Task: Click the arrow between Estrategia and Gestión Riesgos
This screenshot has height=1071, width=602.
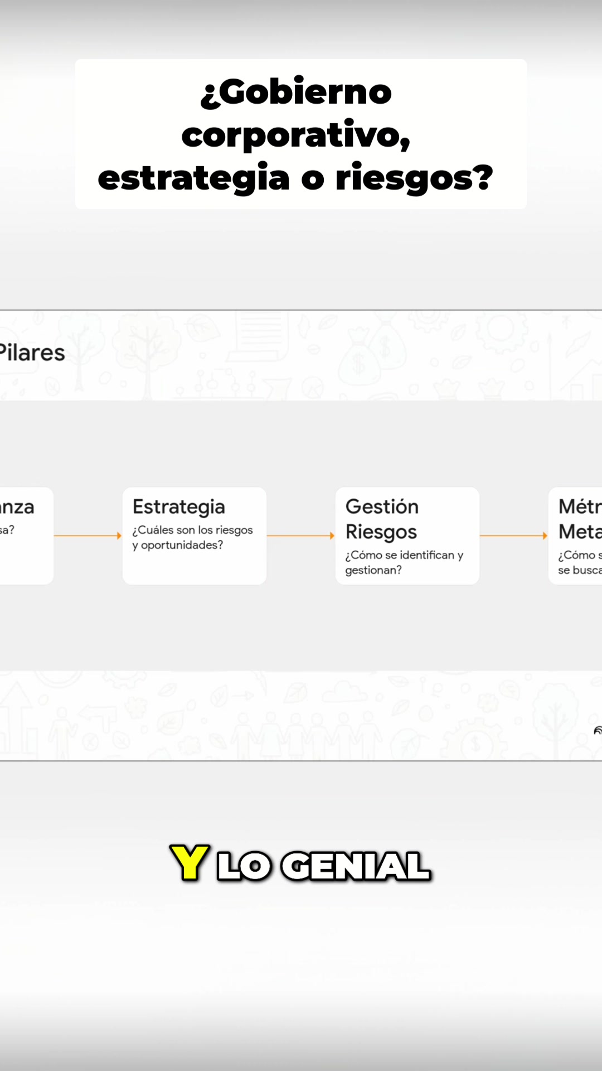Action: pyautogui.click(x=301, y=535)
